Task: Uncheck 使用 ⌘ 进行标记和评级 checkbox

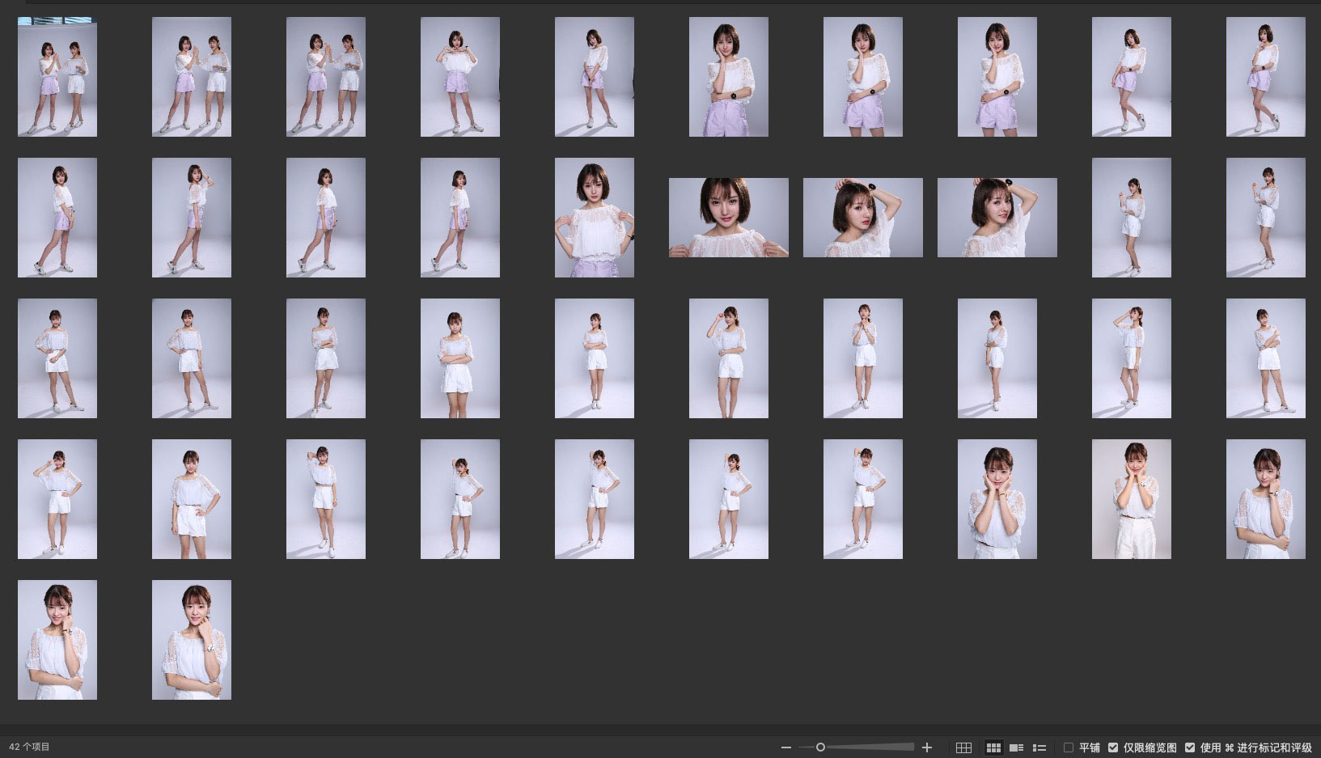Action: pyautogui.click(x=1190, y=747)
